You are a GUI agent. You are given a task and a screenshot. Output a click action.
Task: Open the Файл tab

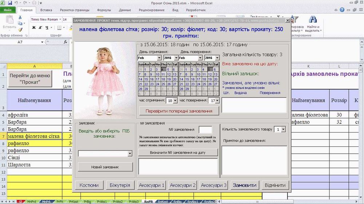pos(8,10)
